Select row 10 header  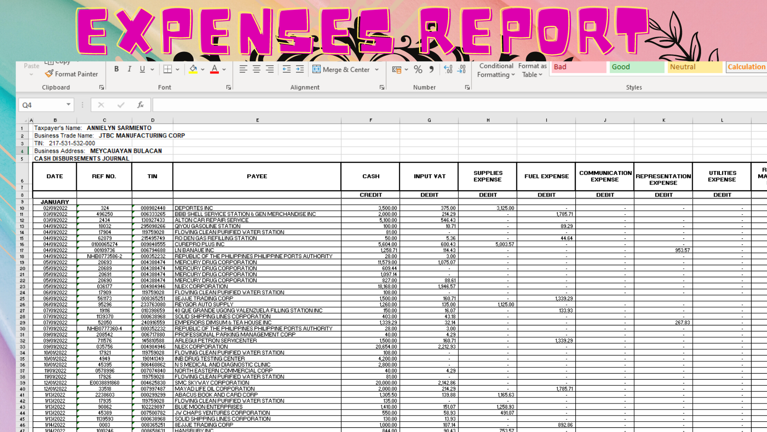22,209
